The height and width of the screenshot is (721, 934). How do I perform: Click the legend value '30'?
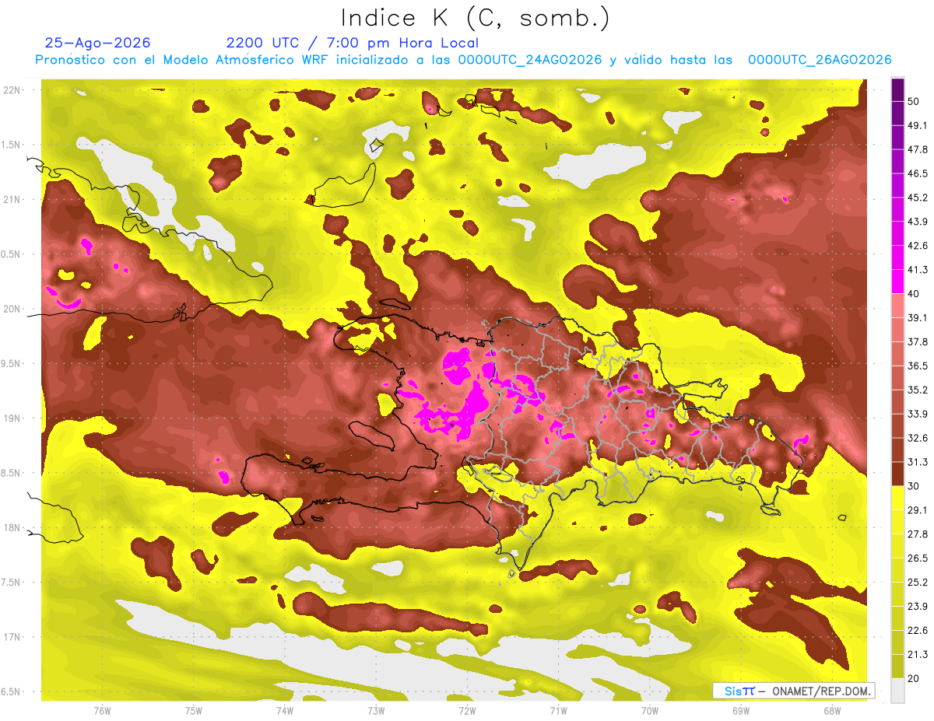pyautogui.click(x=914, y=486)
